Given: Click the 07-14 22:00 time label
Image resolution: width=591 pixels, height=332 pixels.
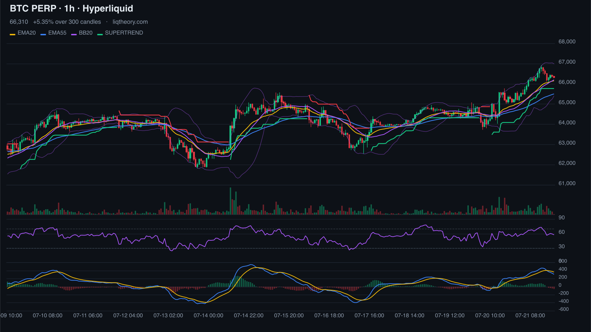Looking at the screenshot, I should [249, 315].
